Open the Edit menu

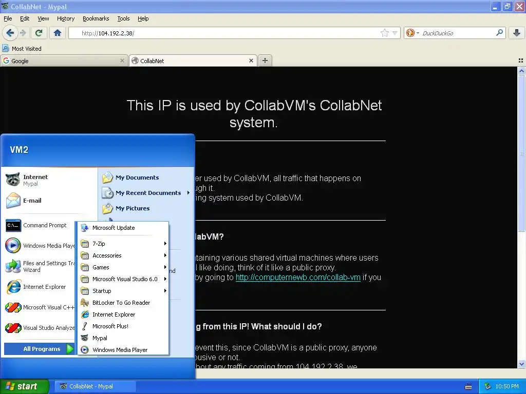(x=25, y=18)
